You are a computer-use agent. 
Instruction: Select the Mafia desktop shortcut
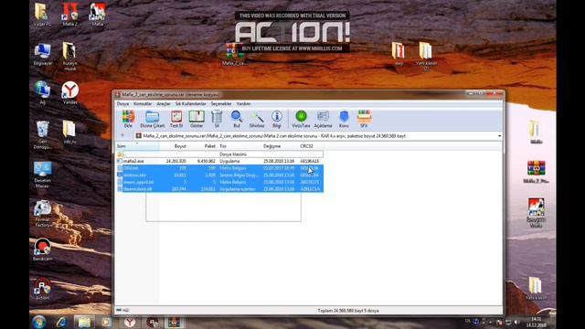98,15
